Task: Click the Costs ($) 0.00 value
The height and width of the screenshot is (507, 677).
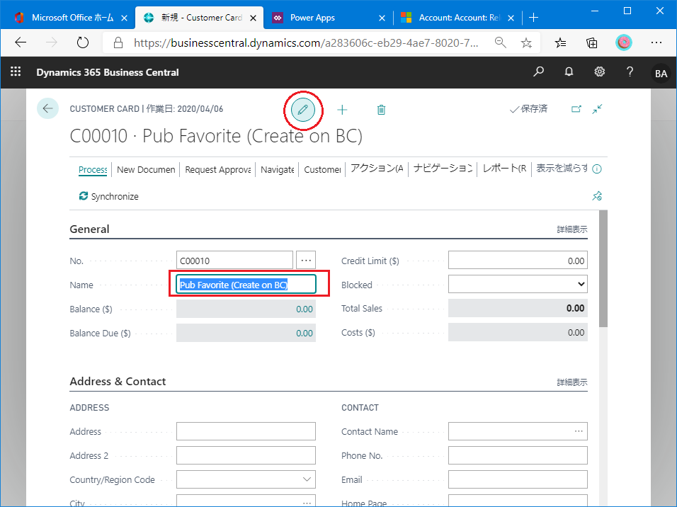Action: [x=576, y=333]
